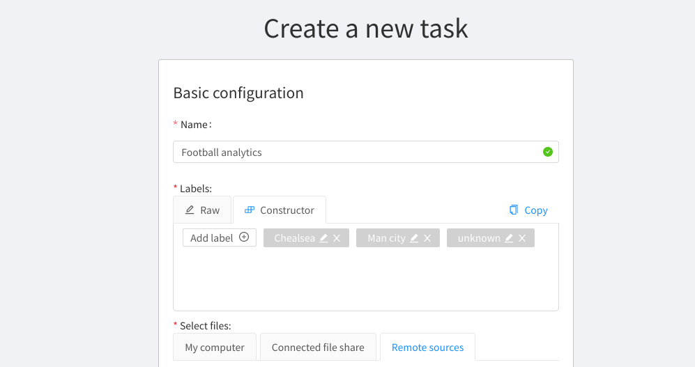Delete the Man city label

point(427,238)
